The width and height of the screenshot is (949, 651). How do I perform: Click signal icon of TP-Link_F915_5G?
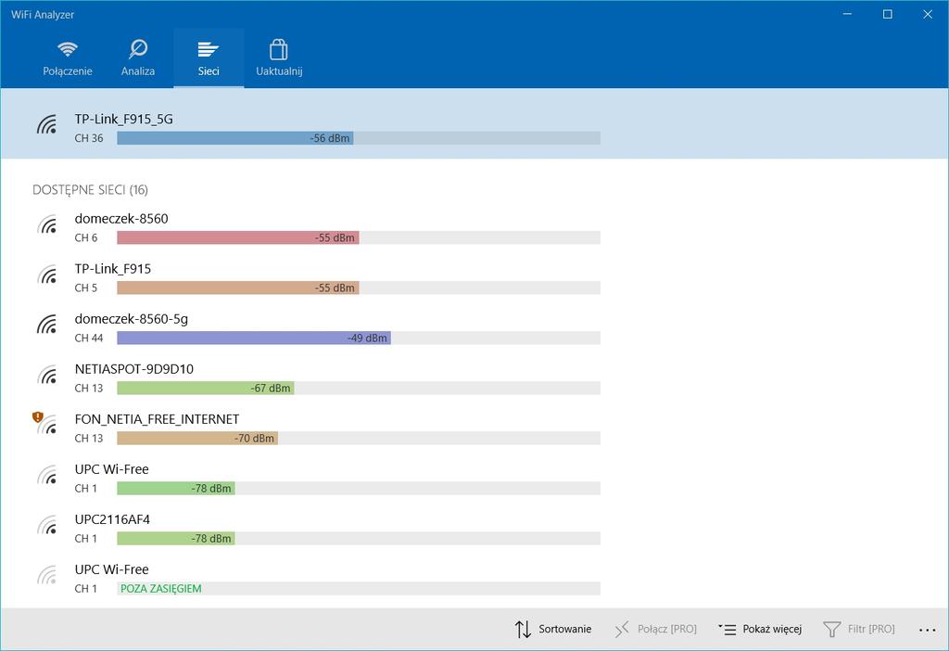46,124
